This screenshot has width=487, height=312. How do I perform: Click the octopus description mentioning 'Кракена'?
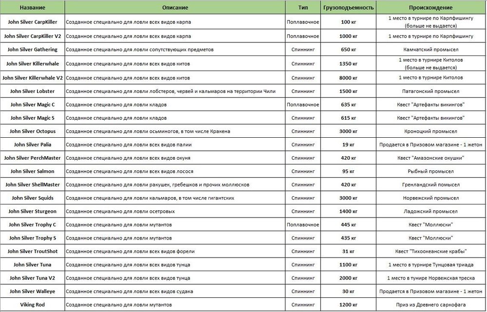[x=148, y=131]
